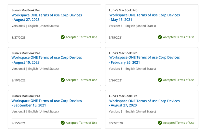Image resolution: width=206 pixels, height=136 pixels.
Task: Select the 8/10/2022 date on card
Action: pyautogui.click(x=19, y=80)
